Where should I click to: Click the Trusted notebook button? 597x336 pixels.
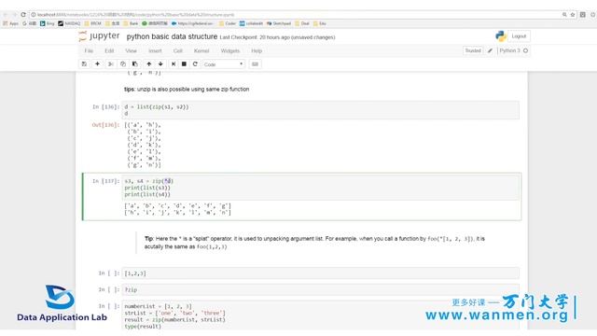(473, 50)
